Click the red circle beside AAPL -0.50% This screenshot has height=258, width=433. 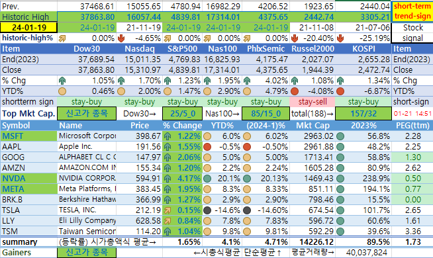click(x=247, y=147)
